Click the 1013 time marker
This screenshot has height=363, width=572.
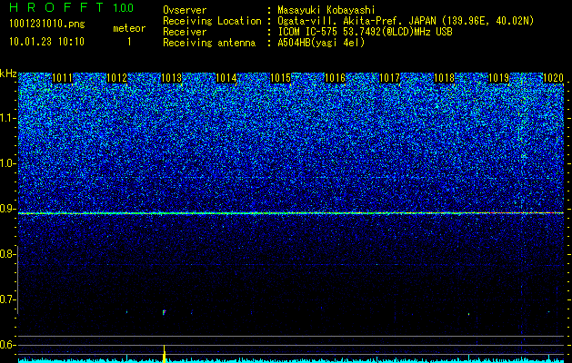[172, 78]
